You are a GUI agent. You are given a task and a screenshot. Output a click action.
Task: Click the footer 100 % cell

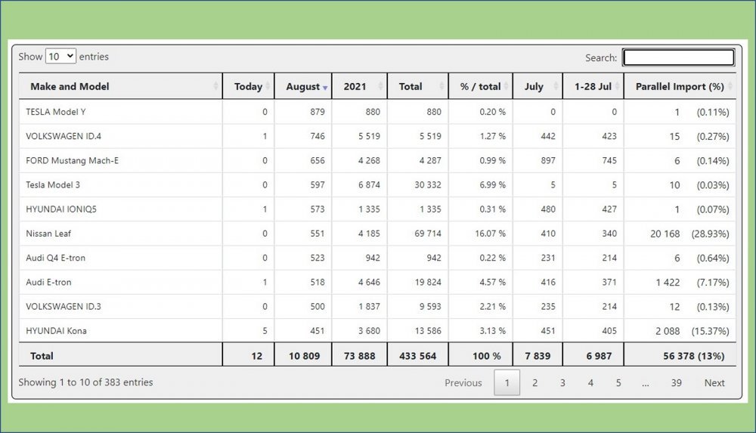click(486, 356)
